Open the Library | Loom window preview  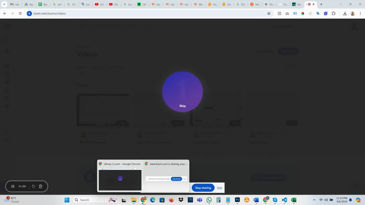coord(120,176)
